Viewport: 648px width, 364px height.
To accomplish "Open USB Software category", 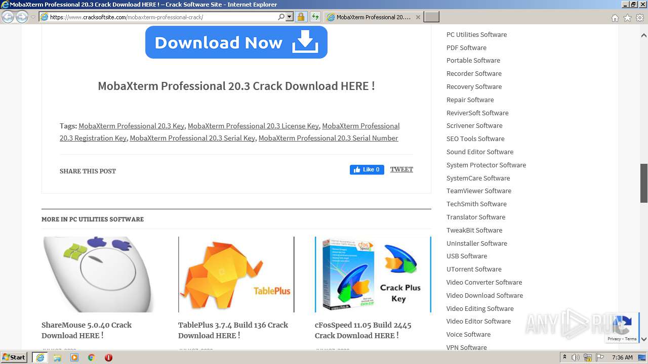I will (467, 256).
